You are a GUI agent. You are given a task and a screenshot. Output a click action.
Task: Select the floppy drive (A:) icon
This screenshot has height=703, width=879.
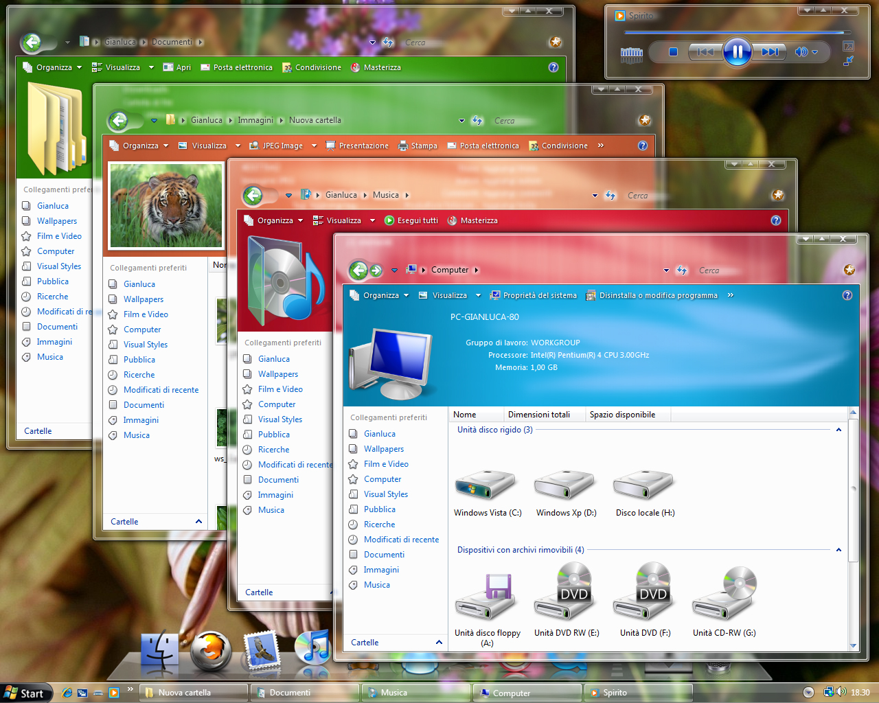tap(486, 597)
